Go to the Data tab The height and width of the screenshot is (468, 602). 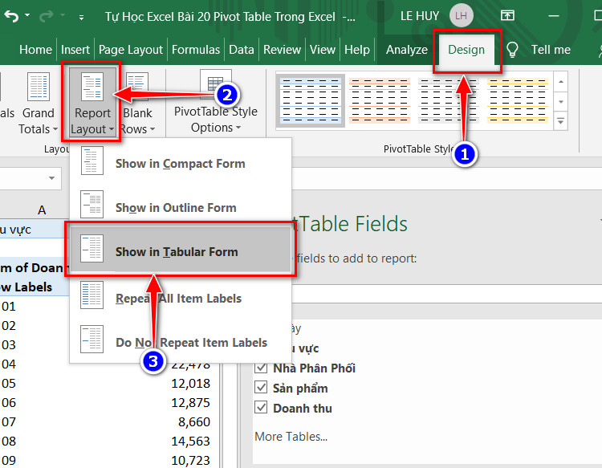click(x=241, y=50)
